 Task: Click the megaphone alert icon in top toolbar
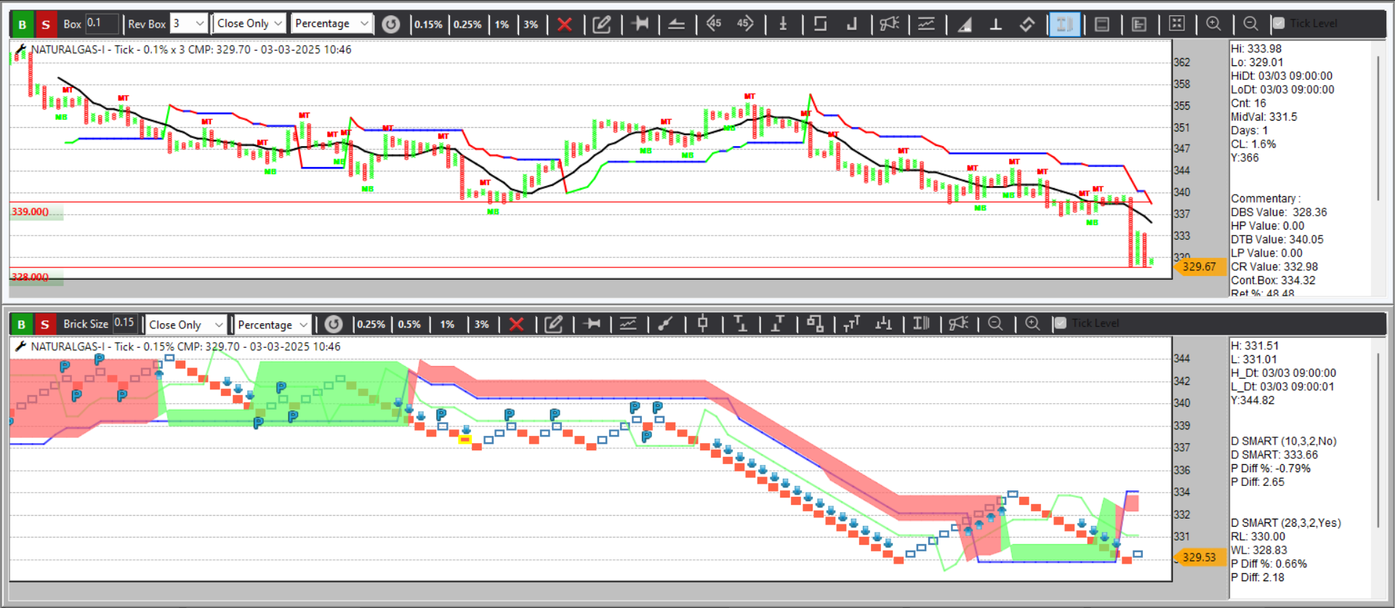889,23
